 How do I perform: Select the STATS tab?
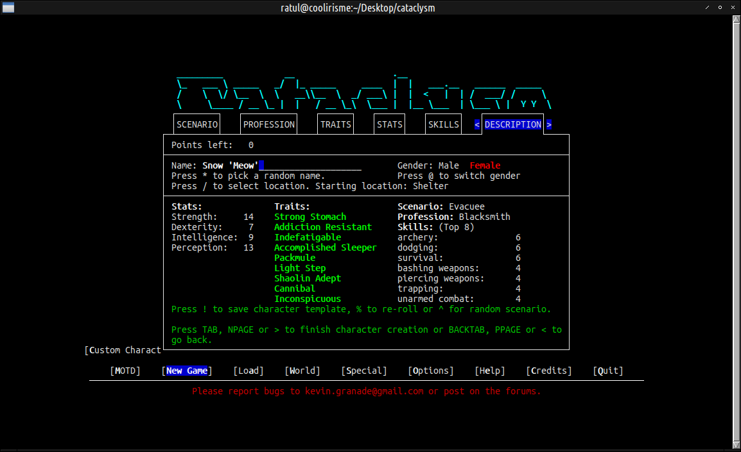coord(389,124)
